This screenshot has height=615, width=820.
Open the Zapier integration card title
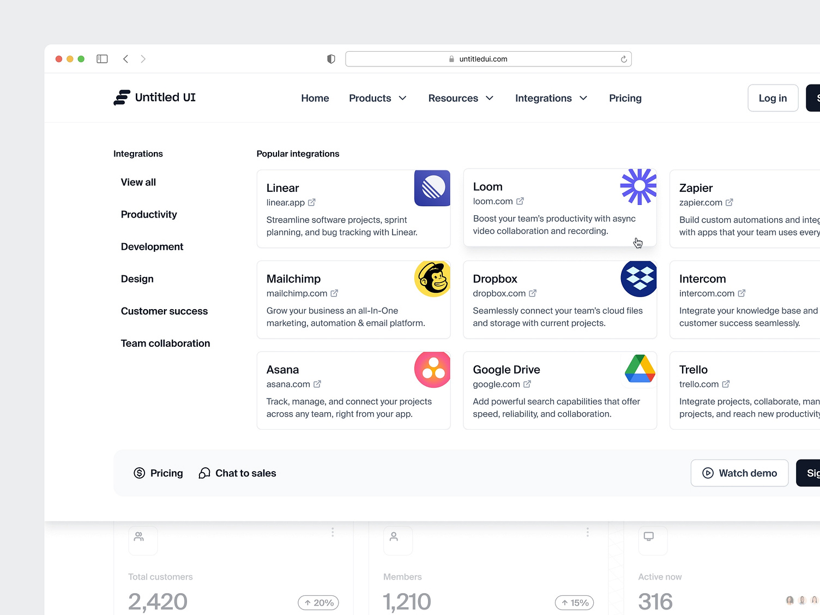696,188
